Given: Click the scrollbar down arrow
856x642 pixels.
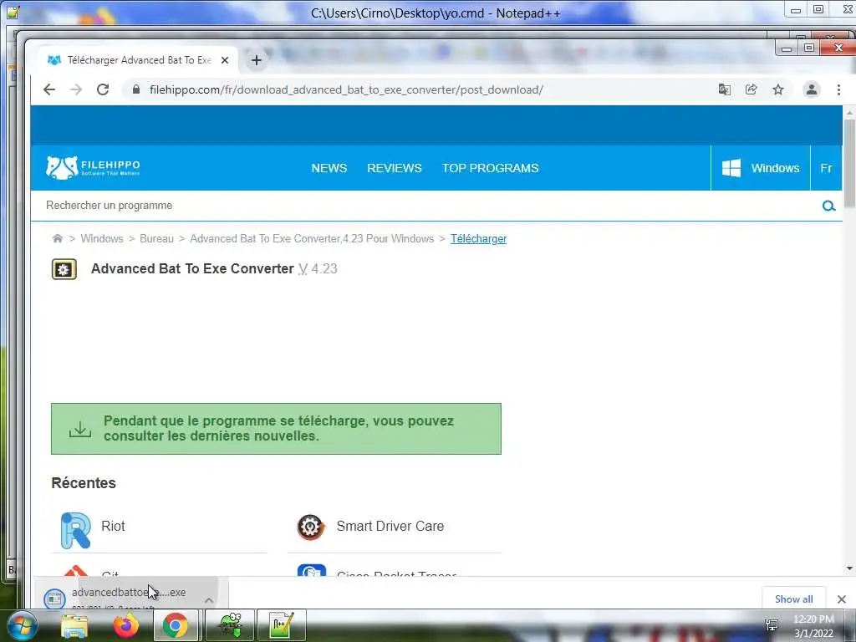Looking at the screenshot, I should tap(849, 568).
